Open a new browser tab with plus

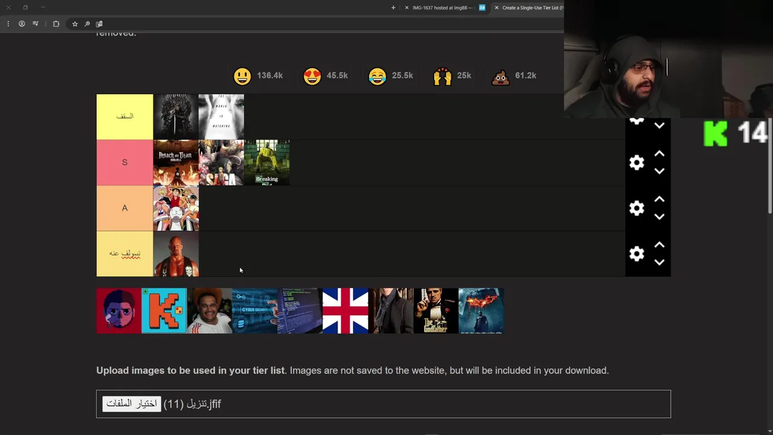(x=393, y=8)
